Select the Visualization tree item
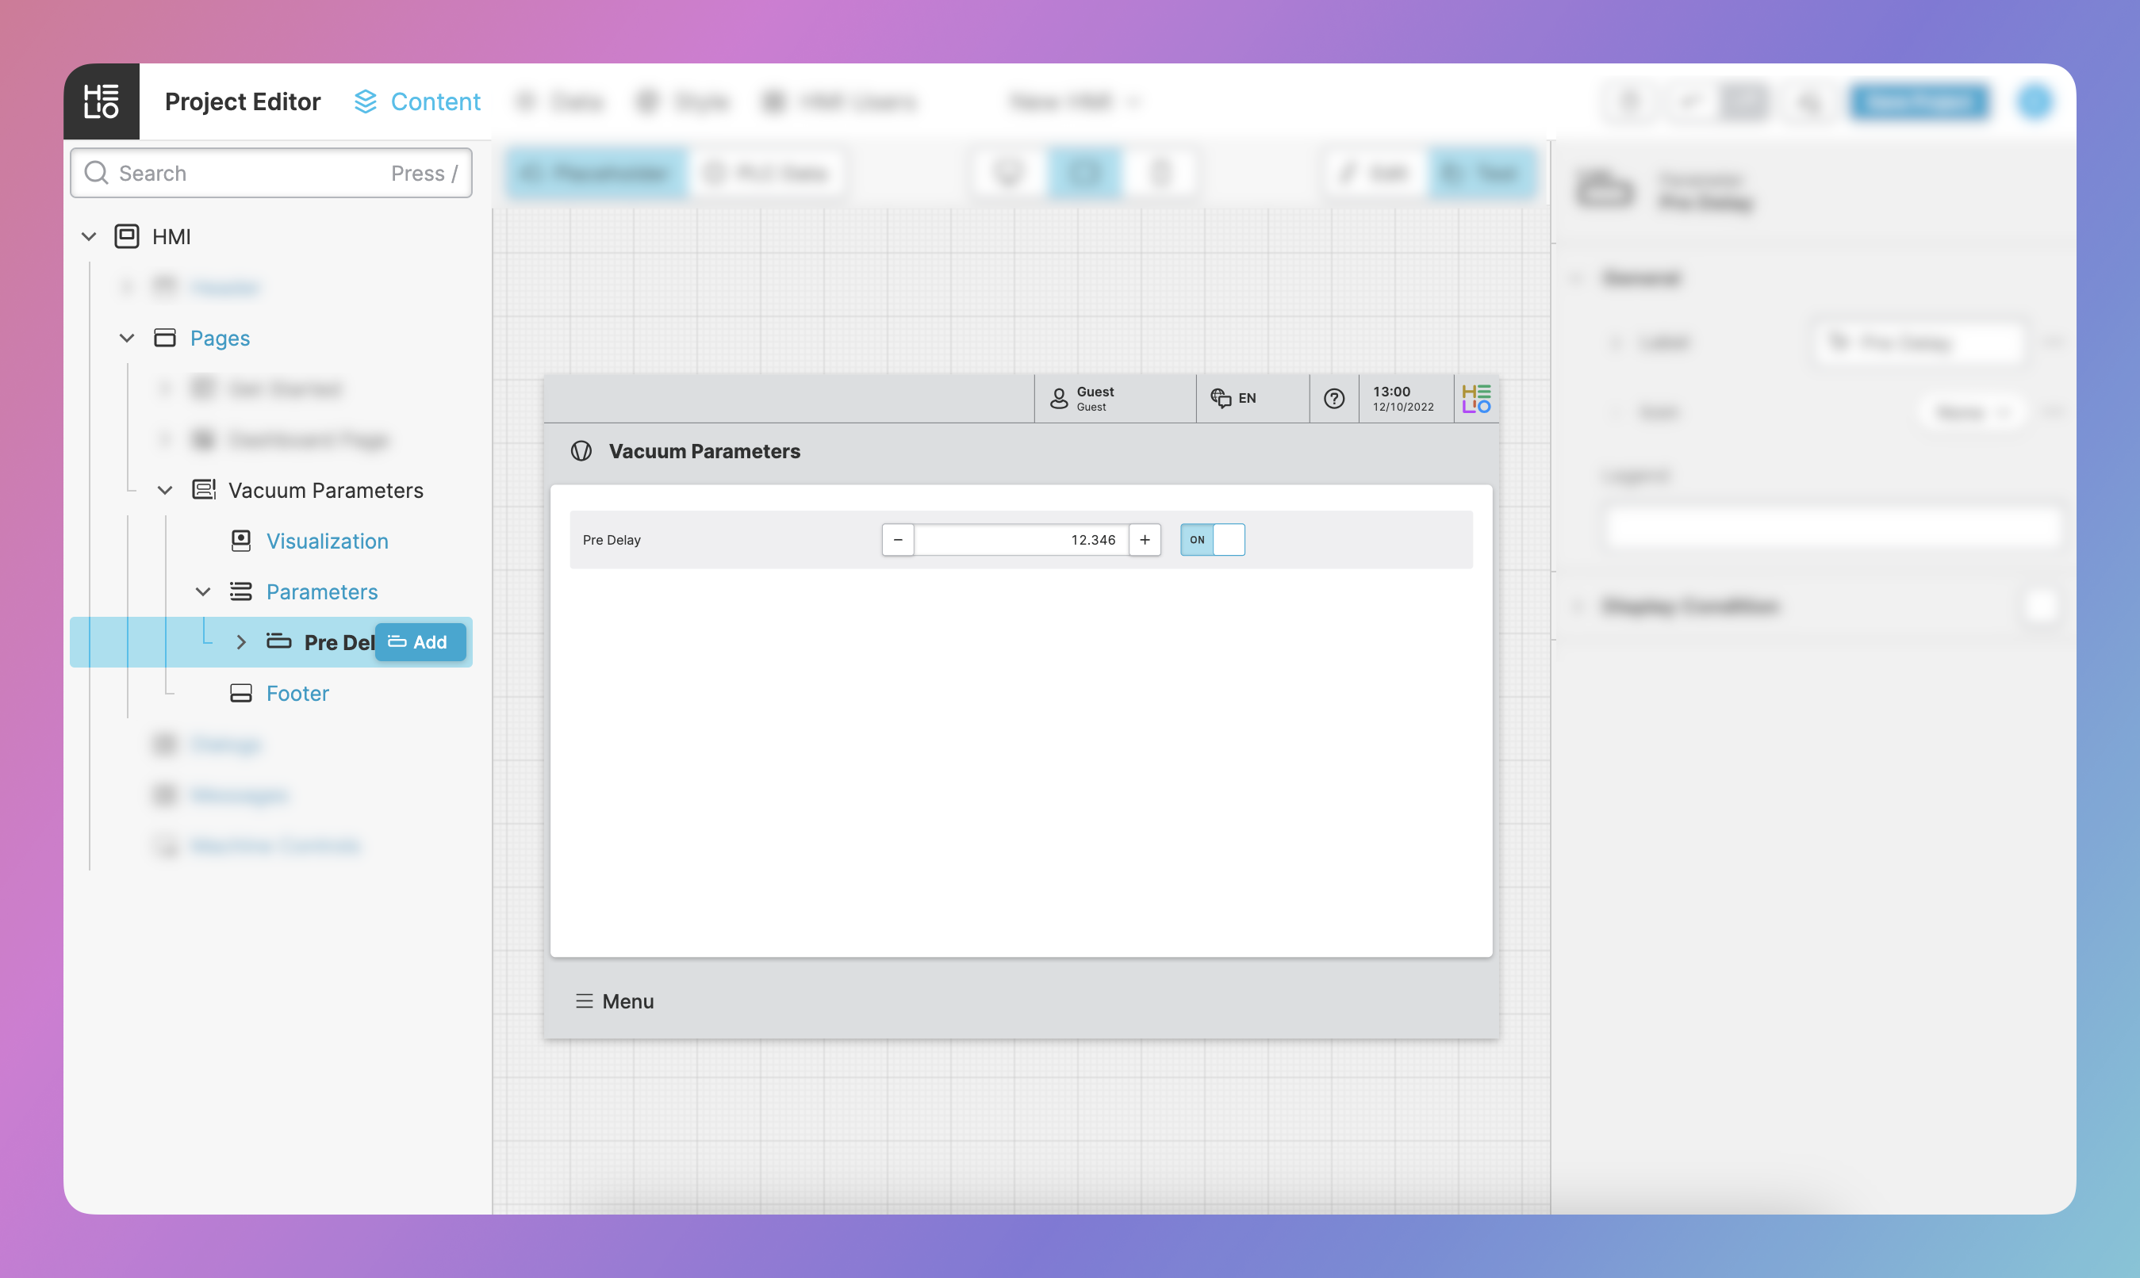Viewport: 2140px width, 1278px height. pos(327,541)
